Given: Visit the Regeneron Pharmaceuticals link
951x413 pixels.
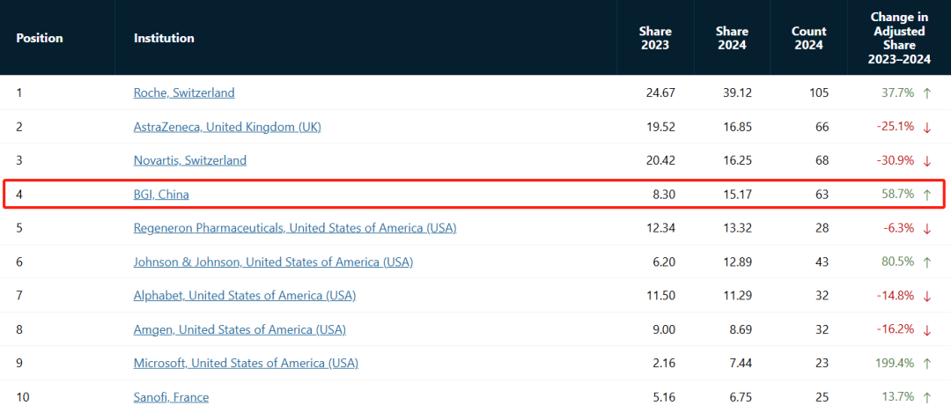Looking at the screenshot, I should click(x=295, y=229).
